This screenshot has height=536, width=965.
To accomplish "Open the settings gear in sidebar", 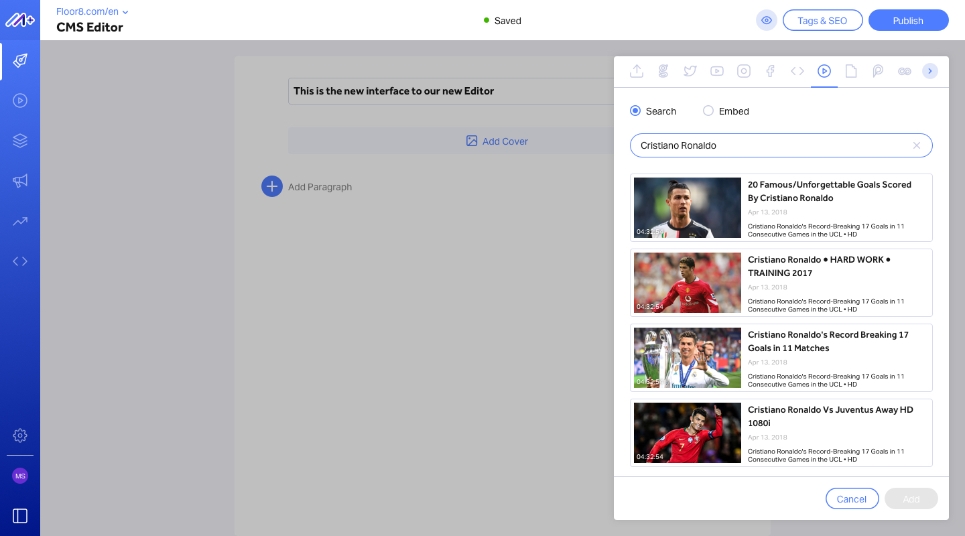I will point(20,435).
